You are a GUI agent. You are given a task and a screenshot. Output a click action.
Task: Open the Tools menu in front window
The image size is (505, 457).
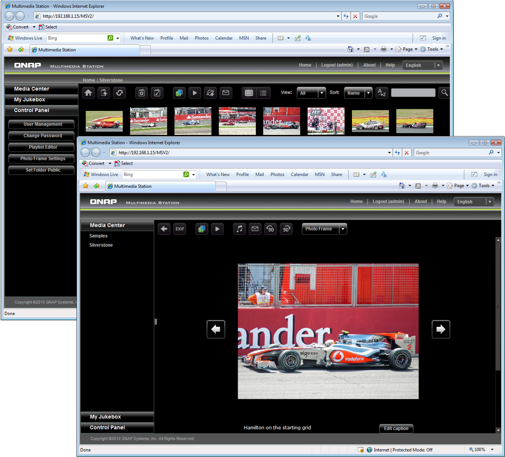click(483, 185)
